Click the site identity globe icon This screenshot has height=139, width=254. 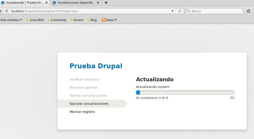(7, 11)
